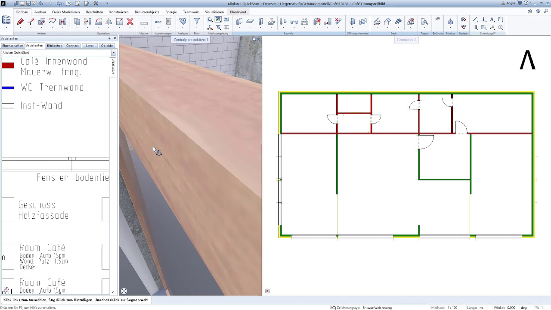This screenshot has height=310, width=551.
Task: Select the slab component tool
Action: tap(250, 22)
